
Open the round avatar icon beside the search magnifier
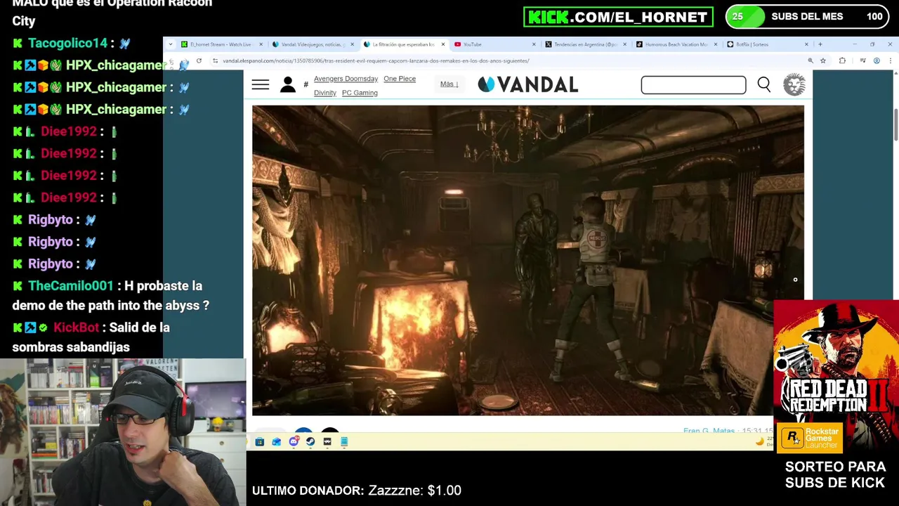pos(794,84)
